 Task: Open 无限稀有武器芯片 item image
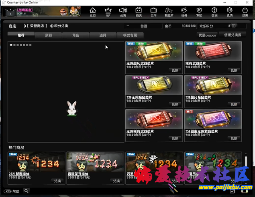click(x=154, y=119)
